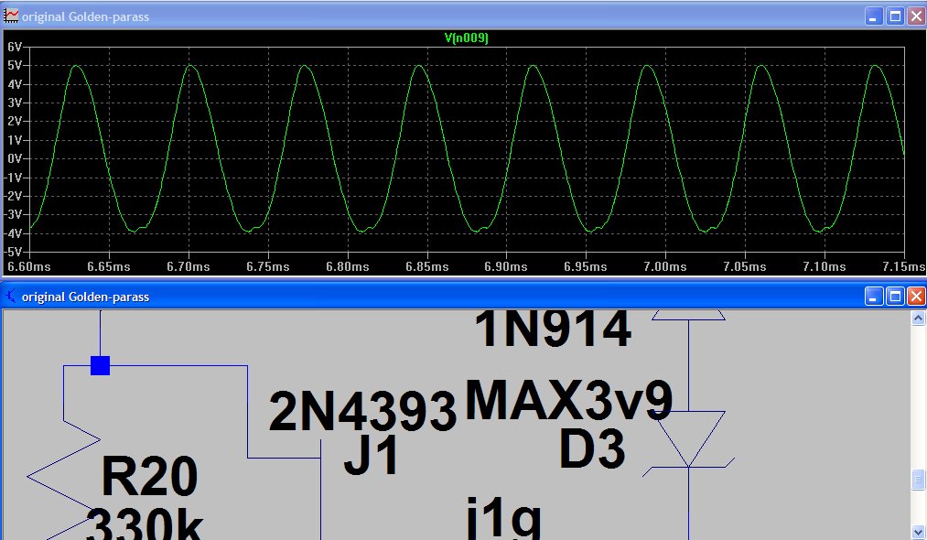This screenshot has height=540, width=927.
Task: Click the -5V vertical axis label
Action: pos(13,252)
